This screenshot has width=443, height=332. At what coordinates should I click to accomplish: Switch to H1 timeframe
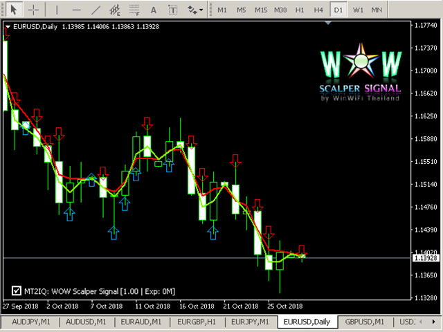pos(300,10)
